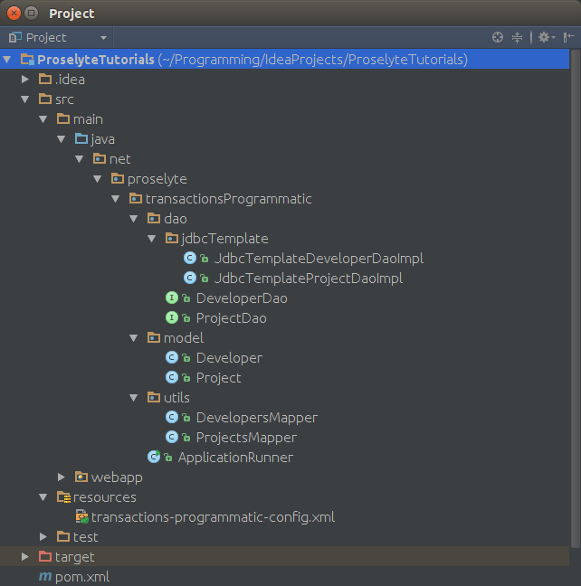Click the Spring config icon of transactions-programmatic-config.xml
Viewport: 581px width, 586px height.
tap(81, 517)
